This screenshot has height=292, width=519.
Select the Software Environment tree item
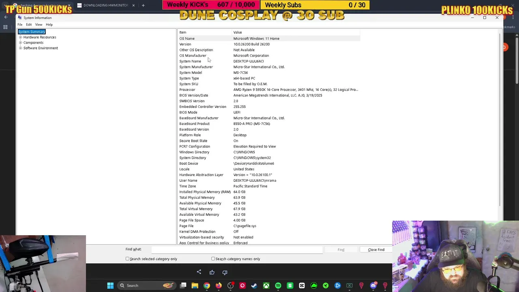(41, 48)
